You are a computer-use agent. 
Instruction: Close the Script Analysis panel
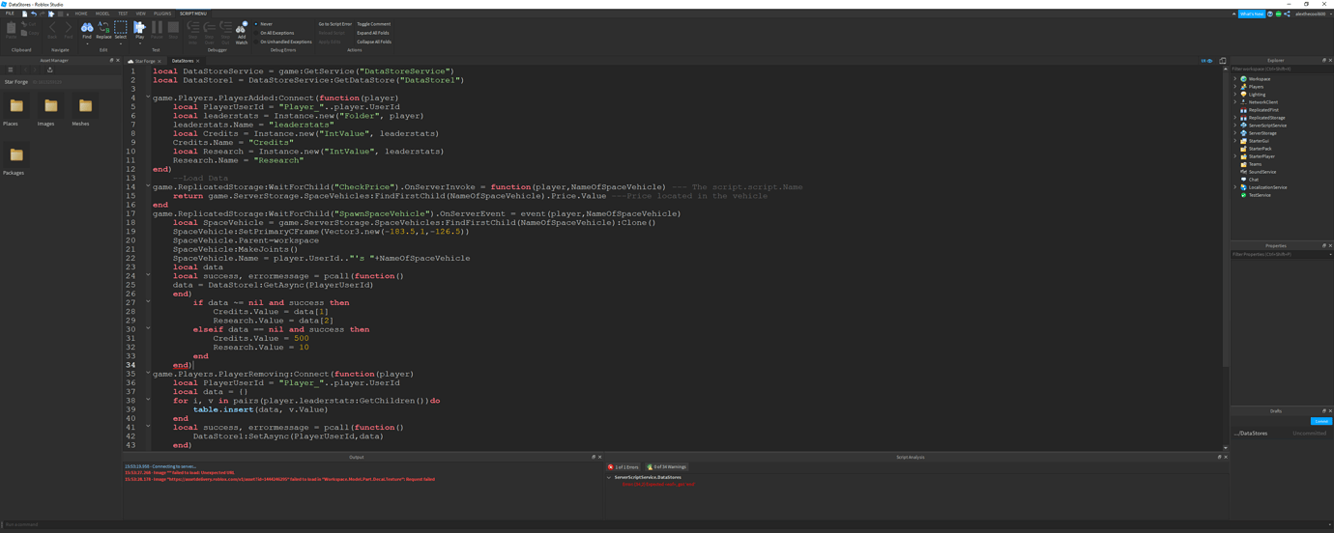click(1226, 457)
